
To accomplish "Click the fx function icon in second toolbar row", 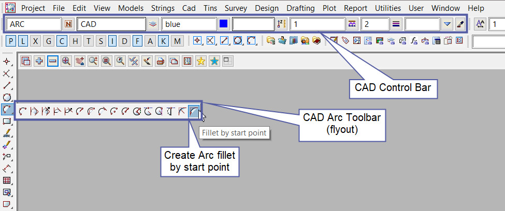I will (414, 40).
